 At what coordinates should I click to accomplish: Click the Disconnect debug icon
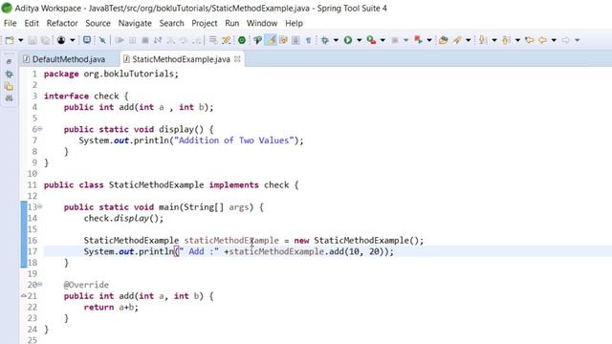[158, 40]
